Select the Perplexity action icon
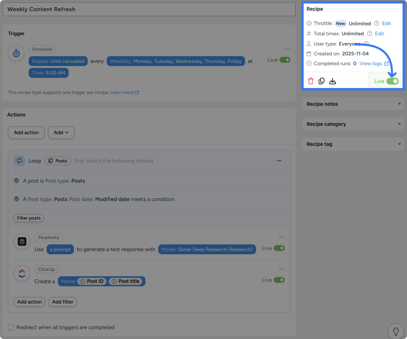407x339 pixels. [x=22, y=241]
